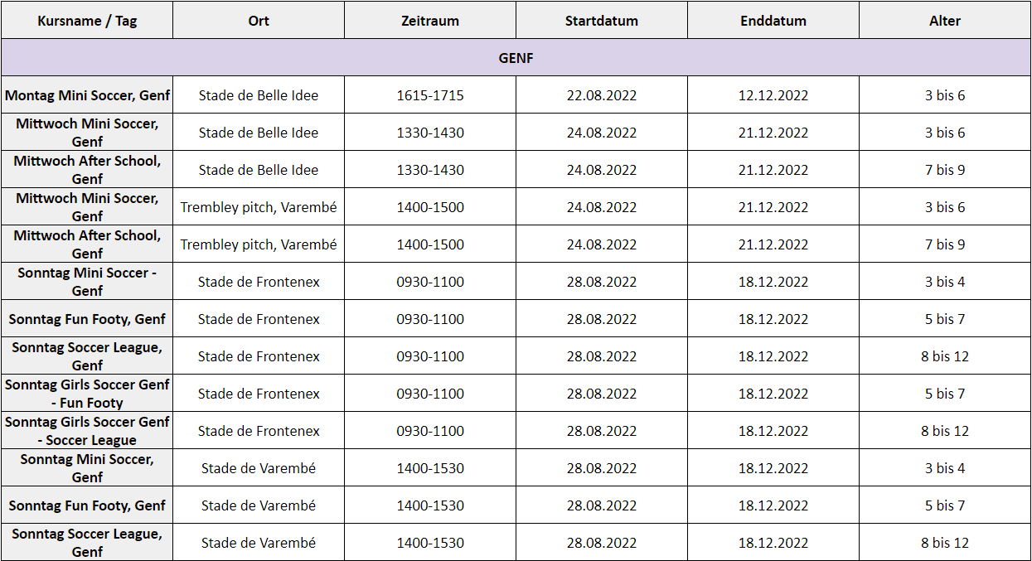Click 'Sonntag Girls Soccer Genf - Fun Footy'
The image size is (1032, 561).
pyautogui.click(x=87, y=394)
